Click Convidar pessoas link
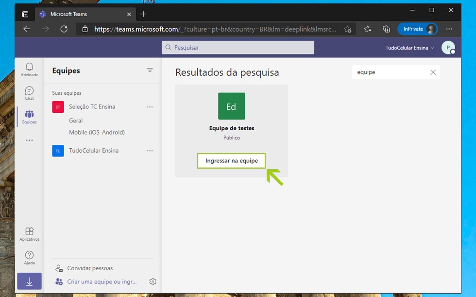This screenshot has width=476, height=297. point(90,268)
